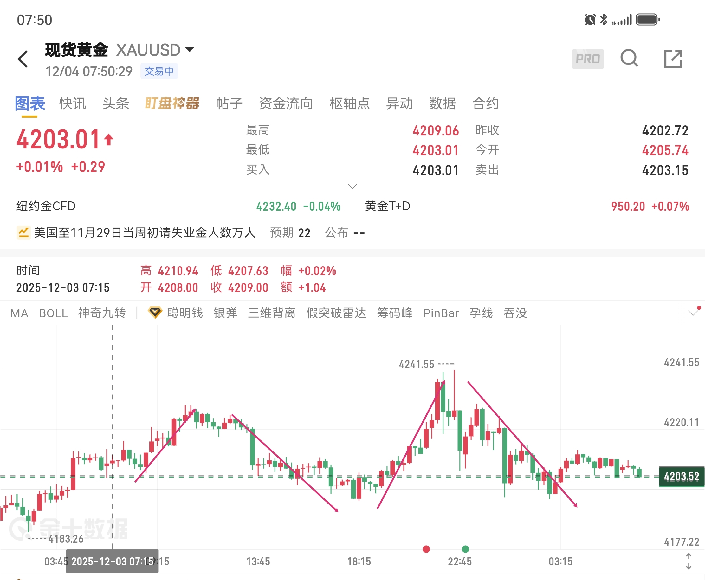Open the XAUUSD symbol dropdown arrow
The height and width of the screenshot is (580, 705).
pyautogui.click(x=189, y=50)
